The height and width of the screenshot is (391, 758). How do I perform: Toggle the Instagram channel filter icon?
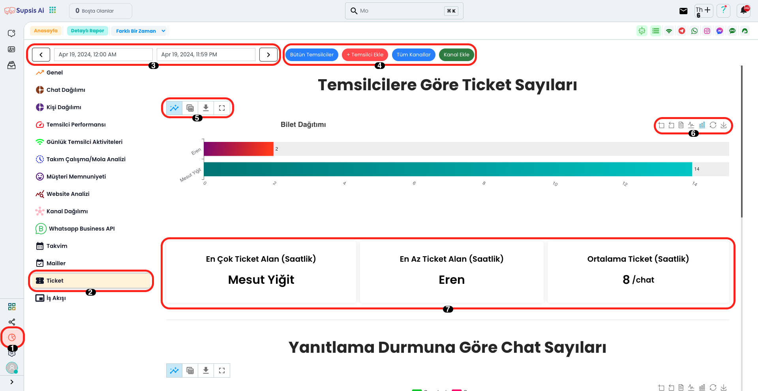pos(707,31)
